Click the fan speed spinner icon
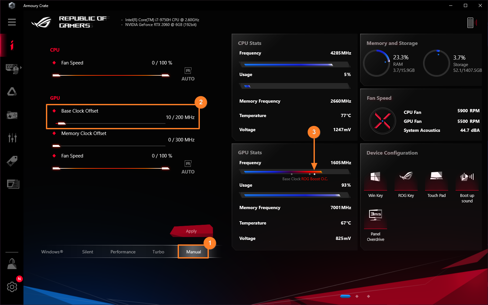 pyautogui.click(x=382, y=121)
